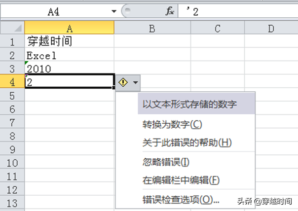Expand the error options dropdown arrow

pyautogui.click(x=135, y=82)
